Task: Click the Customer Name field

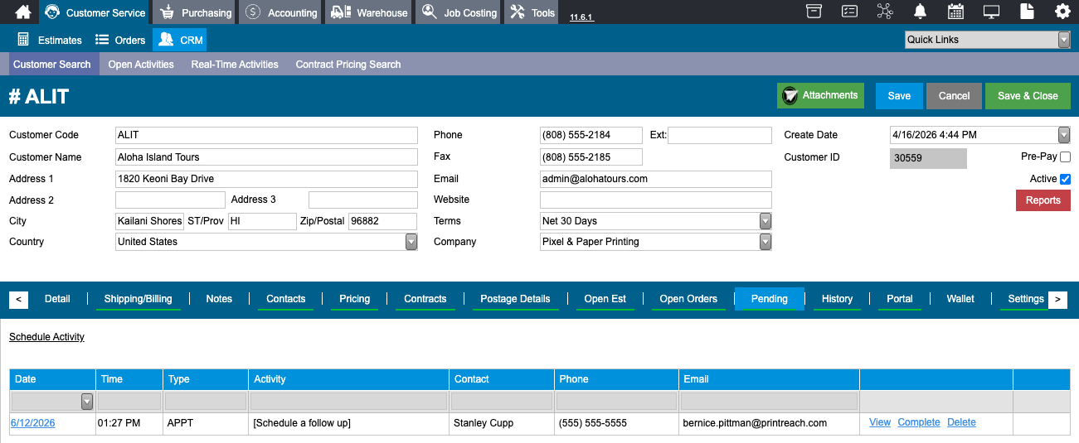Action: (x=266, y=157)
